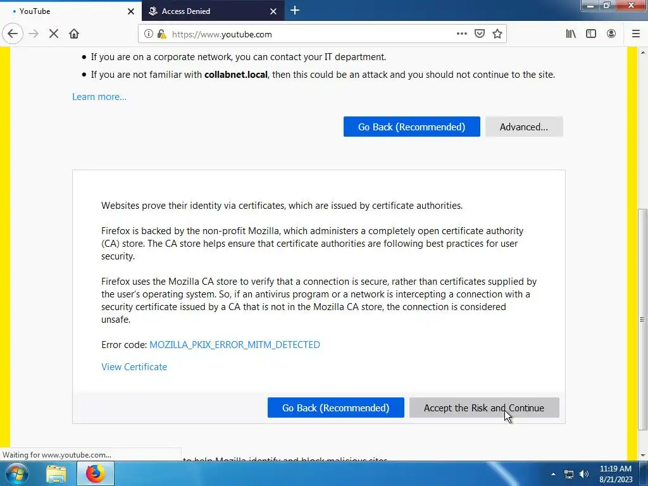Viewport: 648px width, 486px height.
Task: Click the bold collabnet.local text
Action: pos(235,75)
